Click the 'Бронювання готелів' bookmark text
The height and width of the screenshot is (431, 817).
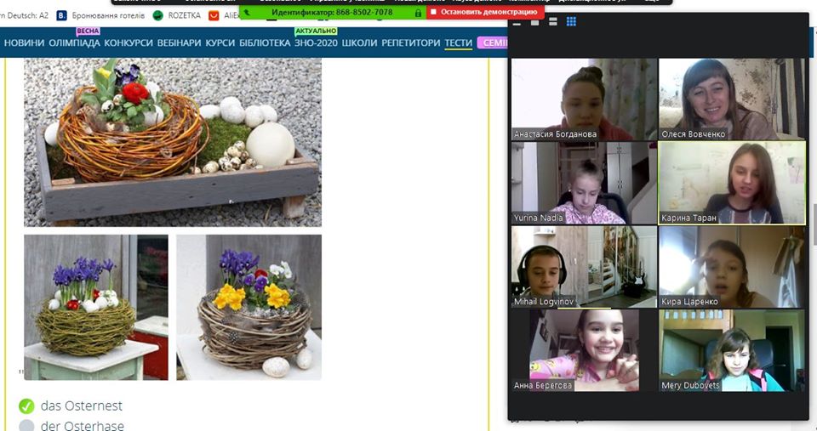pos(108,15)
